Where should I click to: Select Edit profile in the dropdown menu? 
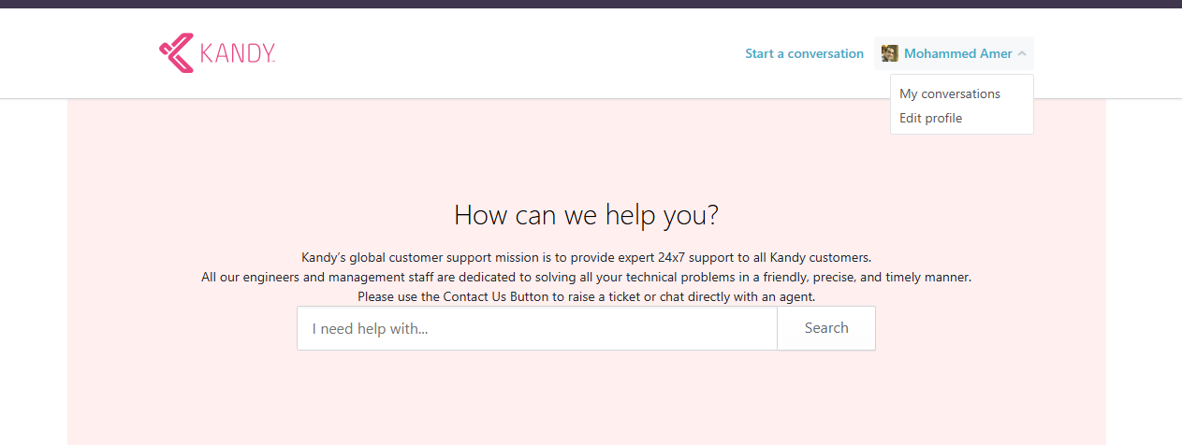pyautogui.click(x=930, y=118)
